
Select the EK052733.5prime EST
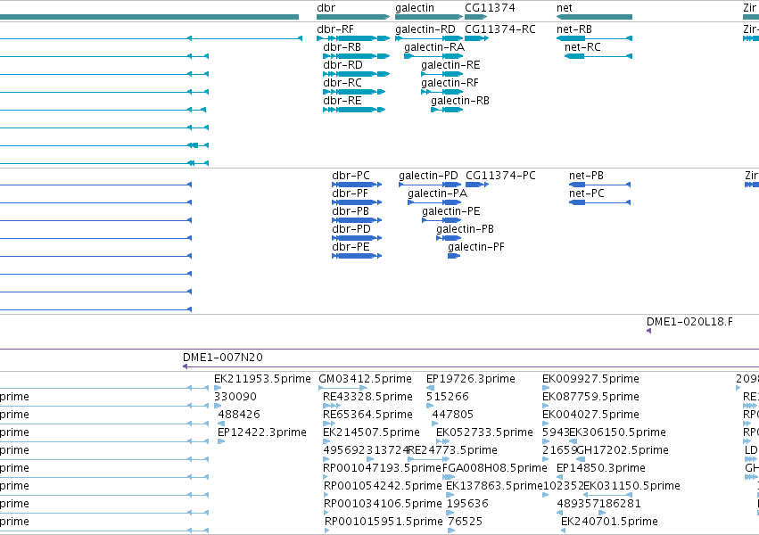coord(442,441)
